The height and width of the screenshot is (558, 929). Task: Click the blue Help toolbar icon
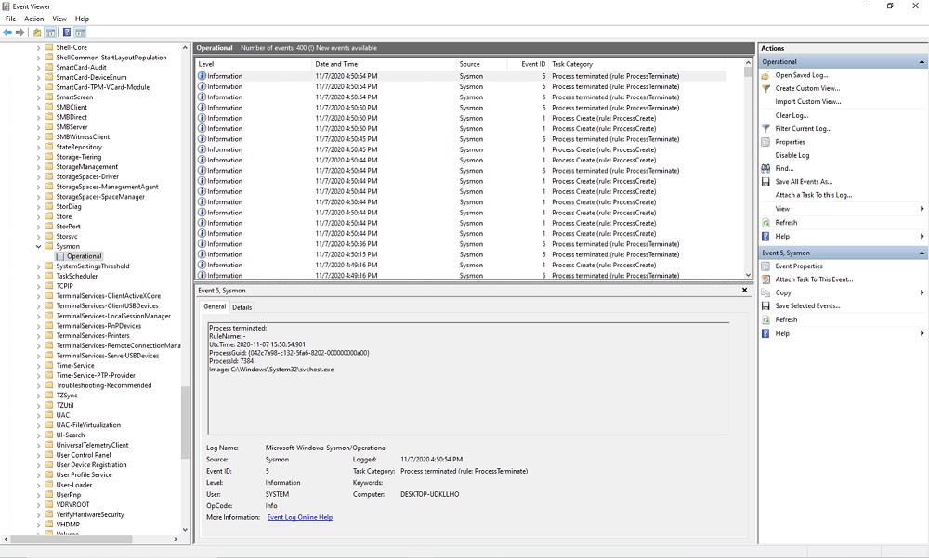coord(67,32)
